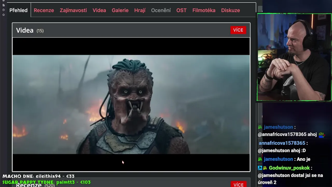332x187 pixels.
Task: Open the clock history sidebar icon
Action: pos(4,10)
